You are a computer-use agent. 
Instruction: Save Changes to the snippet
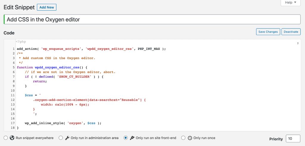(x=268, y=32)
